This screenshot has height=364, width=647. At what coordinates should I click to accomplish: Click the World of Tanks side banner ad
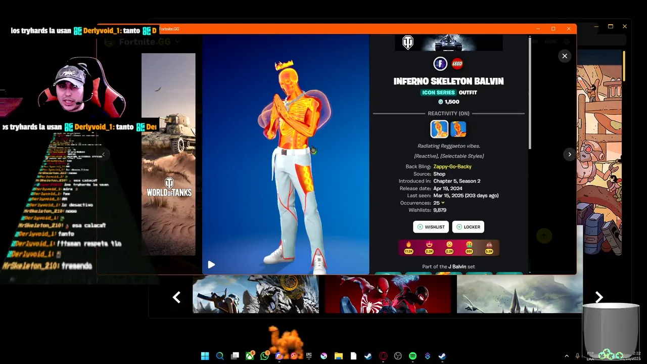tap(168, 154)
